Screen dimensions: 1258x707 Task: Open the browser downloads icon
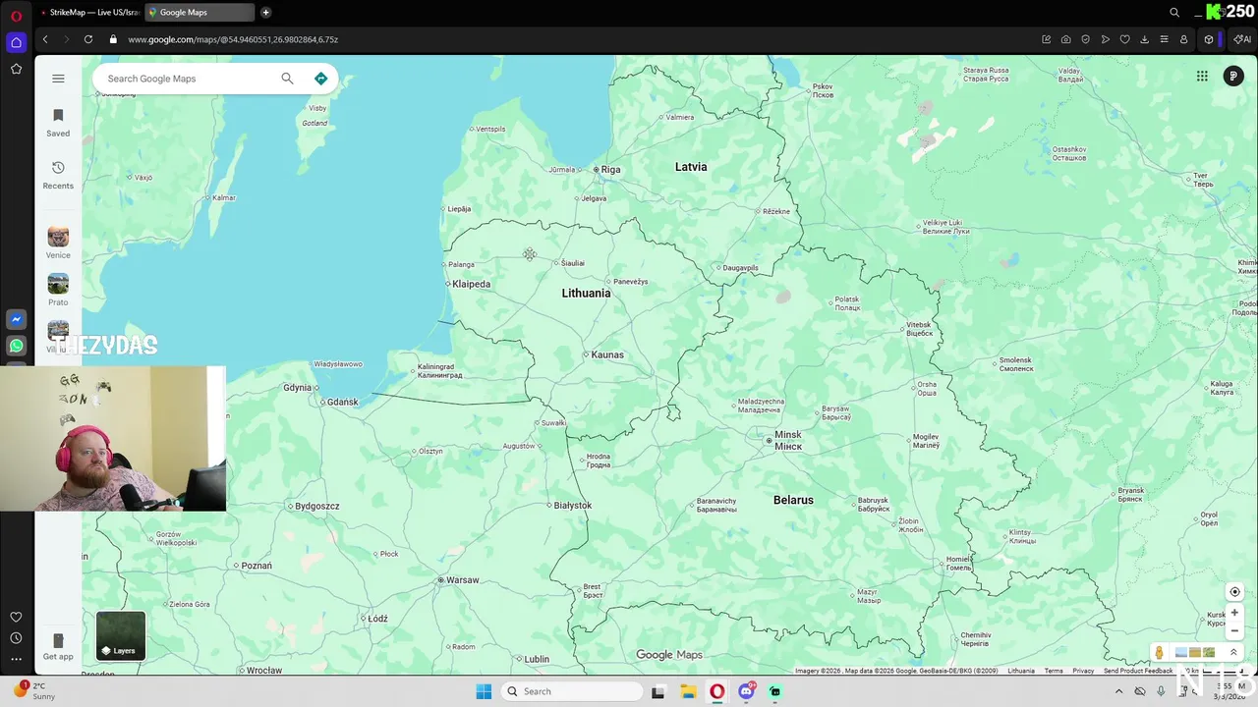(1145, 39)
